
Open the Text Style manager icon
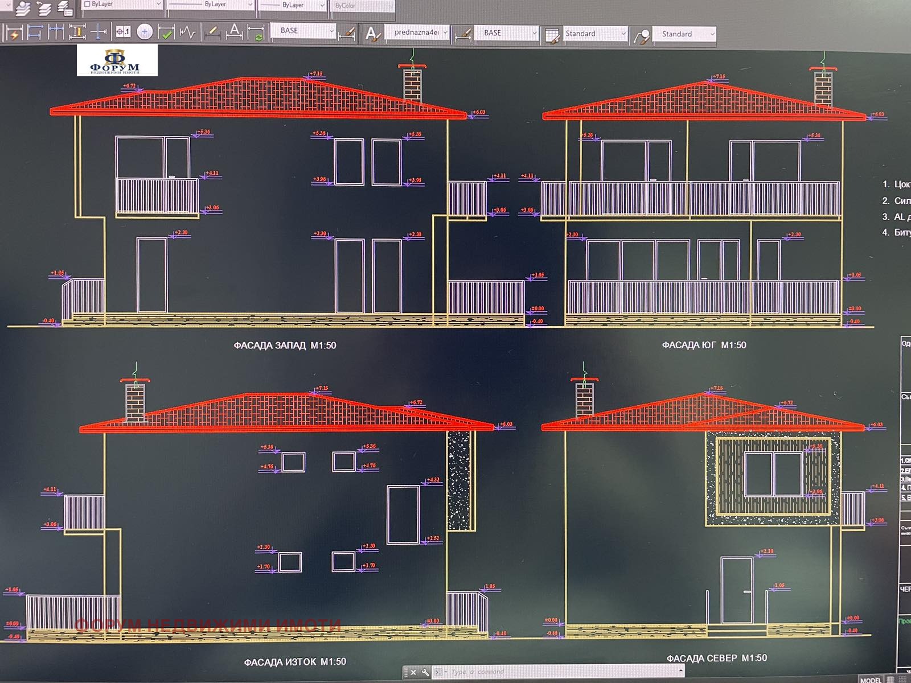pos(372,34)
